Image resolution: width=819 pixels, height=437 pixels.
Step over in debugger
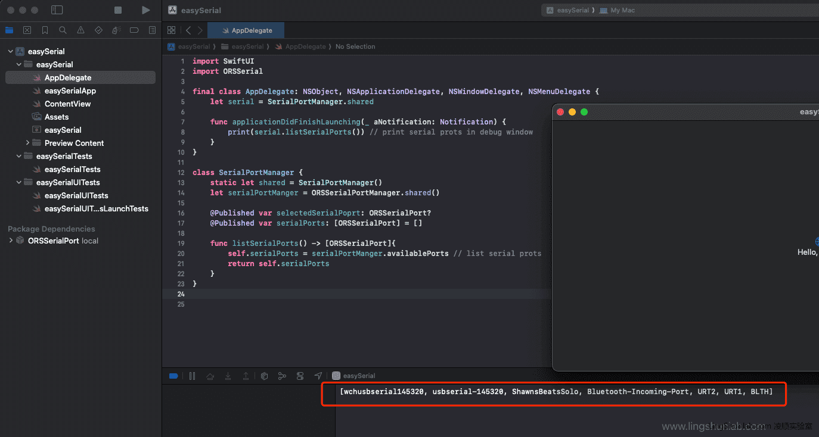pyautogui.click(x=210, y=376)
